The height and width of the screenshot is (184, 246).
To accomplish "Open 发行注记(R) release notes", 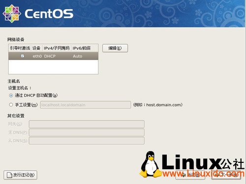I will click(x=20, y=175).
